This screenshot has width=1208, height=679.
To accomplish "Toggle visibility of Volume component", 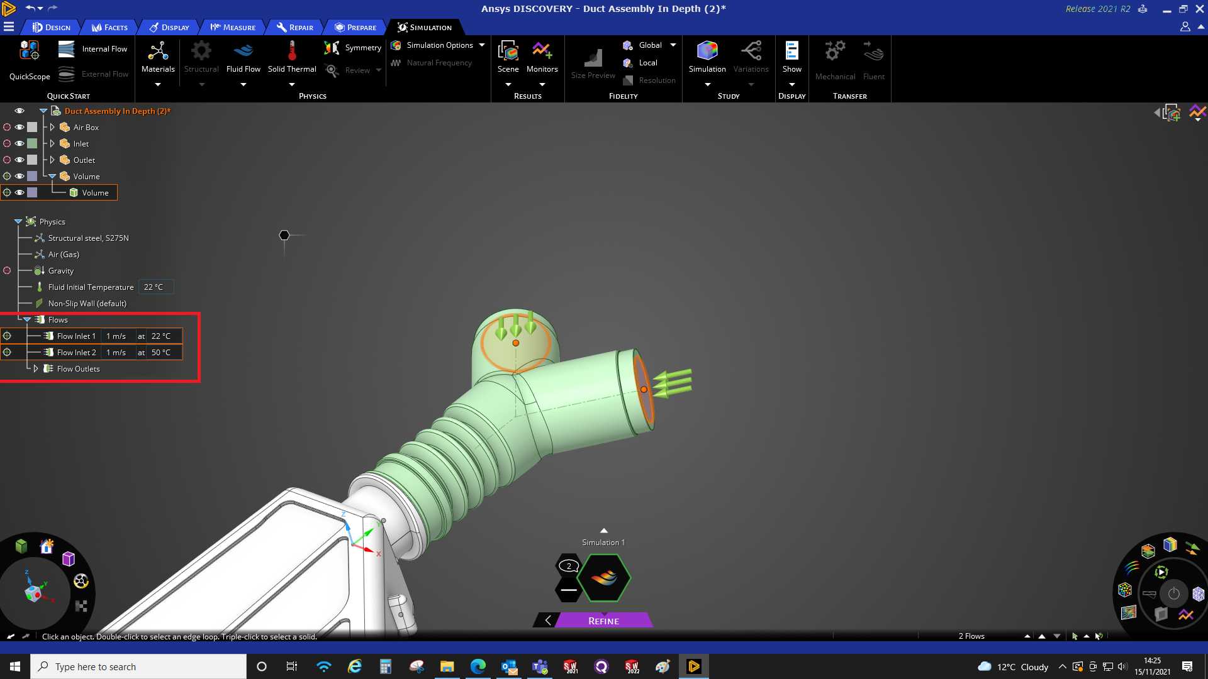I will (x=20, y=176).
